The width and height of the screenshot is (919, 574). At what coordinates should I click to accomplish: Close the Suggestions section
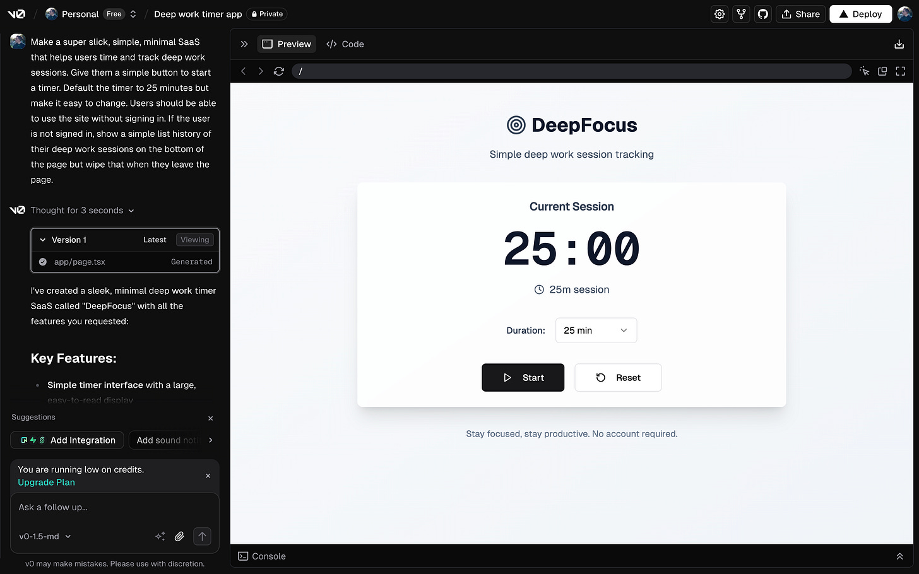211,418
